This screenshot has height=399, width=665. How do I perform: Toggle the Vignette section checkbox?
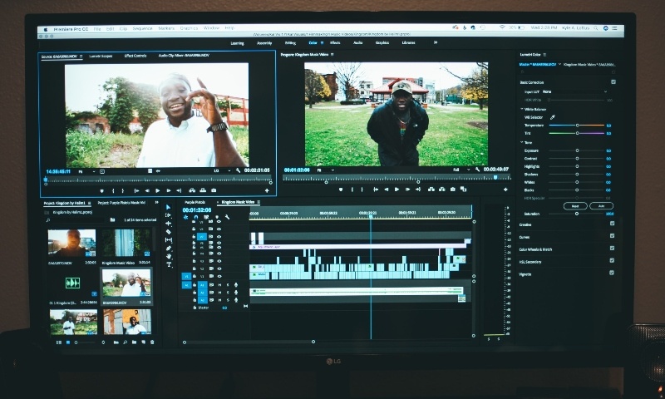tap(612, 273)
